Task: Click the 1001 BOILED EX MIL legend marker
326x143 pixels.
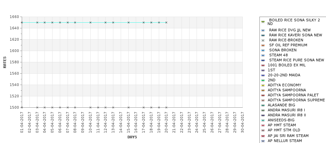Action: pyautogui.click(x=263, y=65)
